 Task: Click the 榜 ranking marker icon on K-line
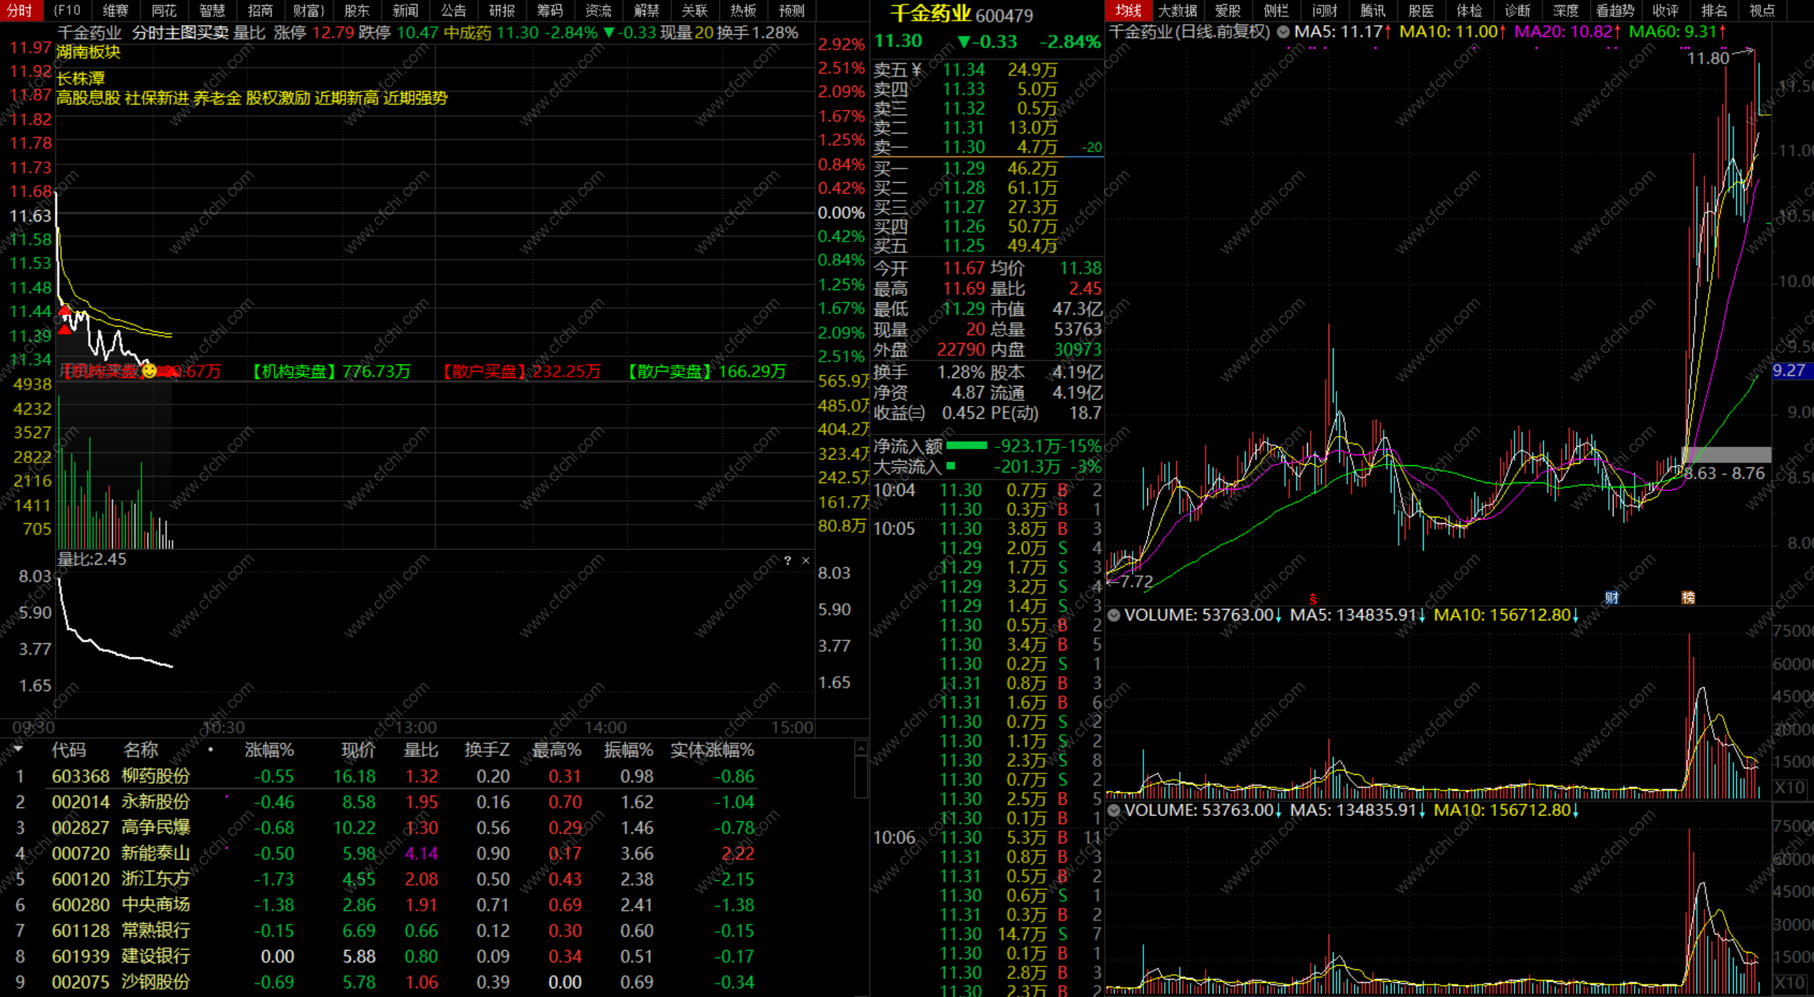click(1687, 597)
